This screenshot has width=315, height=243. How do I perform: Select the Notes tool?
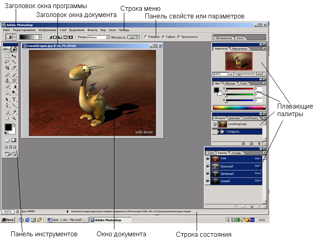(x=7, y=112)
